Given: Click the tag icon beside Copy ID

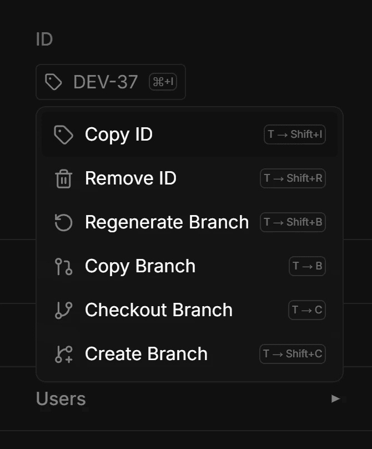Looking at the screenshot, I should coord(64,134).
